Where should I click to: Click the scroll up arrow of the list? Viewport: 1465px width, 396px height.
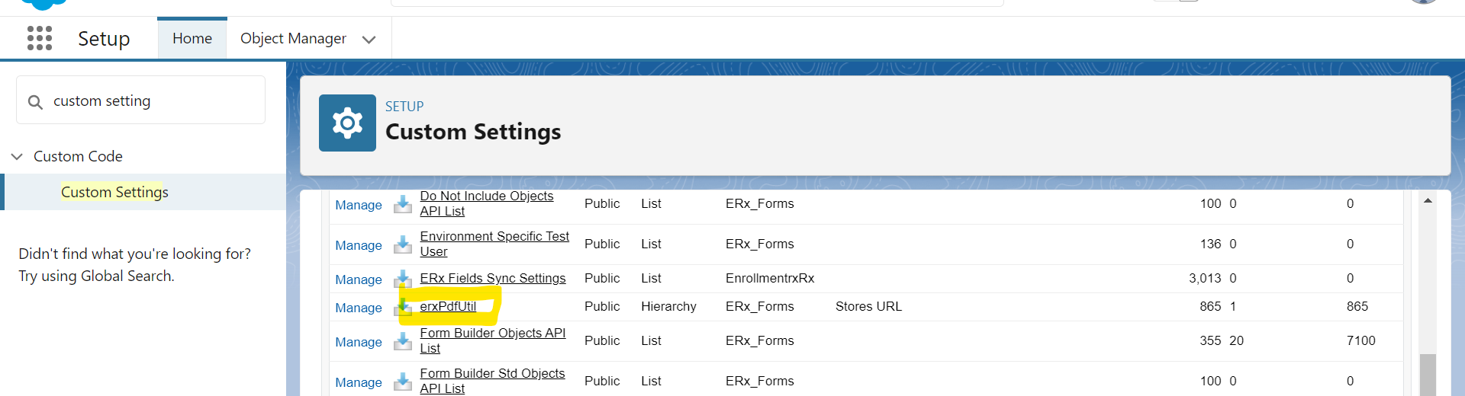[x=1428, y=200]
